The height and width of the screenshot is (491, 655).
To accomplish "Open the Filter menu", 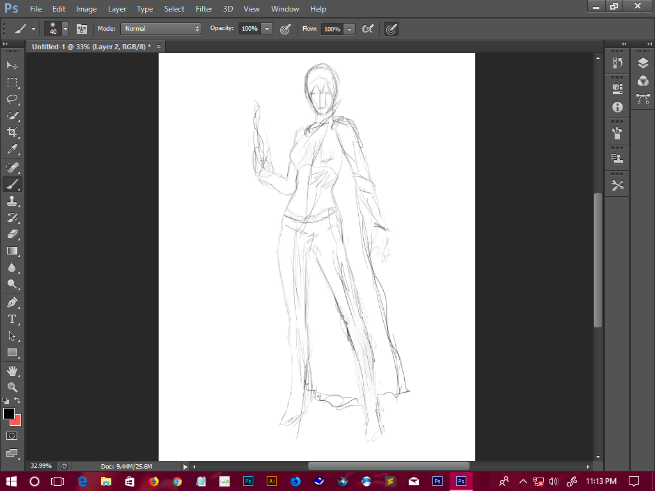I will pyautogui.click(x=204, y=9).
